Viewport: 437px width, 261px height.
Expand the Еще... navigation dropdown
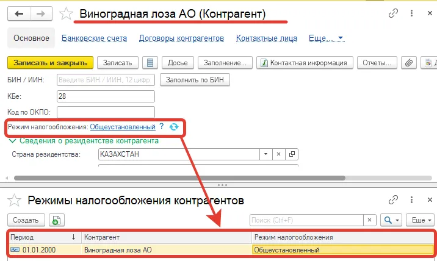pyautogui.click(x=327, y=38)
